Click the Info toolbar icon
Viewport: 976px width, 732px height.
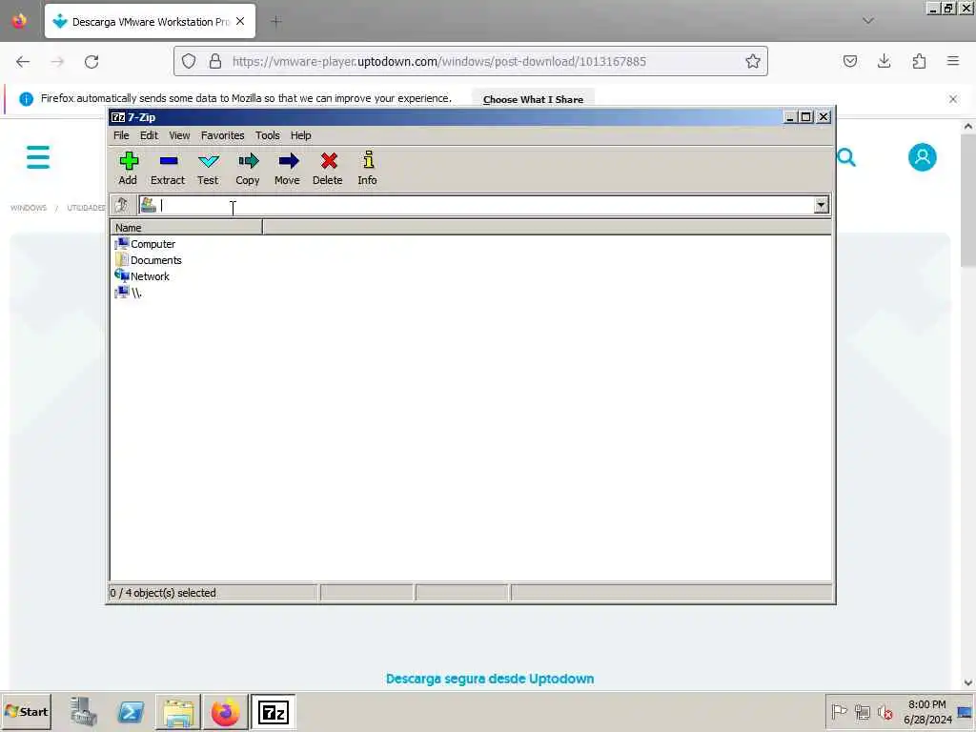[367, 168]
